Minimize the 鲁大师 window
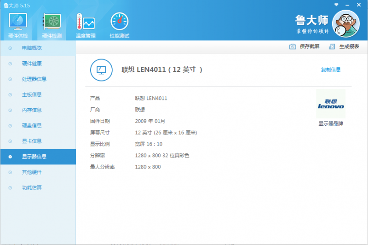Screen dimensions: 368x245 (347, 5)
